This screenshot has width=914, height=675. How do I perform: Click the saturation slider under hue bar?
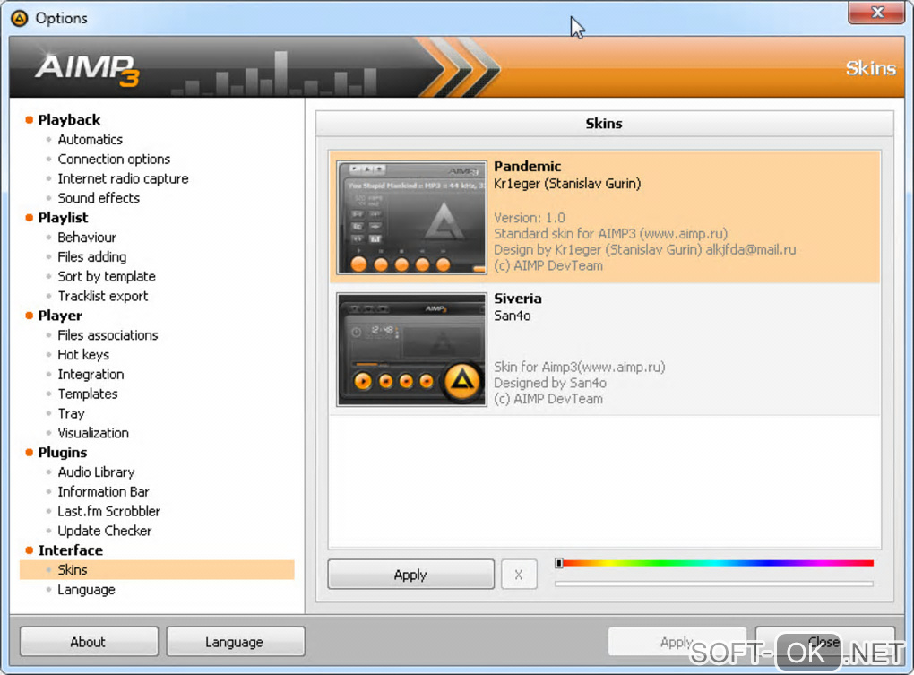[714, 583]
